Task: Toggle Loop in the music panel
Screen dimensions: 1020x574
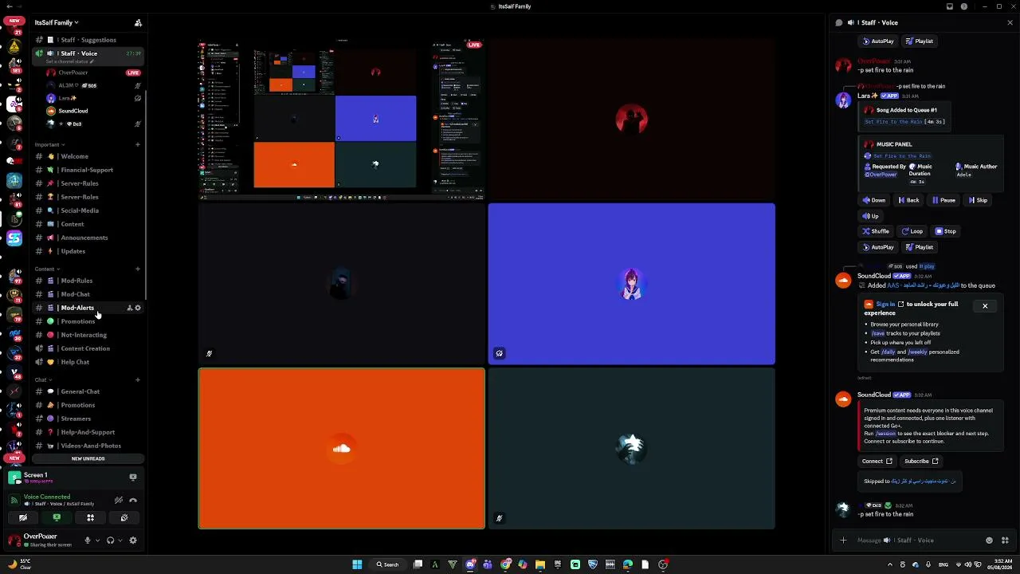Action: point(912,231)
